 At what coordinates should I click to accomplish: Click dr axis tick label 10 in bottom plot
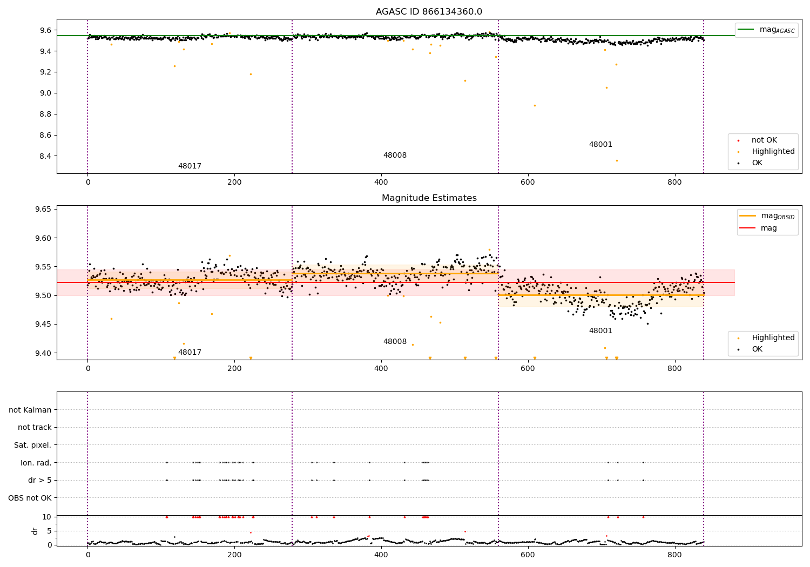tap(47, 517)
